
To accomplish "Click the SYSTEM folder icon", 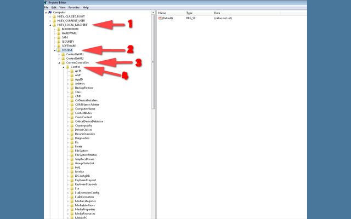I will coord(59,50).
